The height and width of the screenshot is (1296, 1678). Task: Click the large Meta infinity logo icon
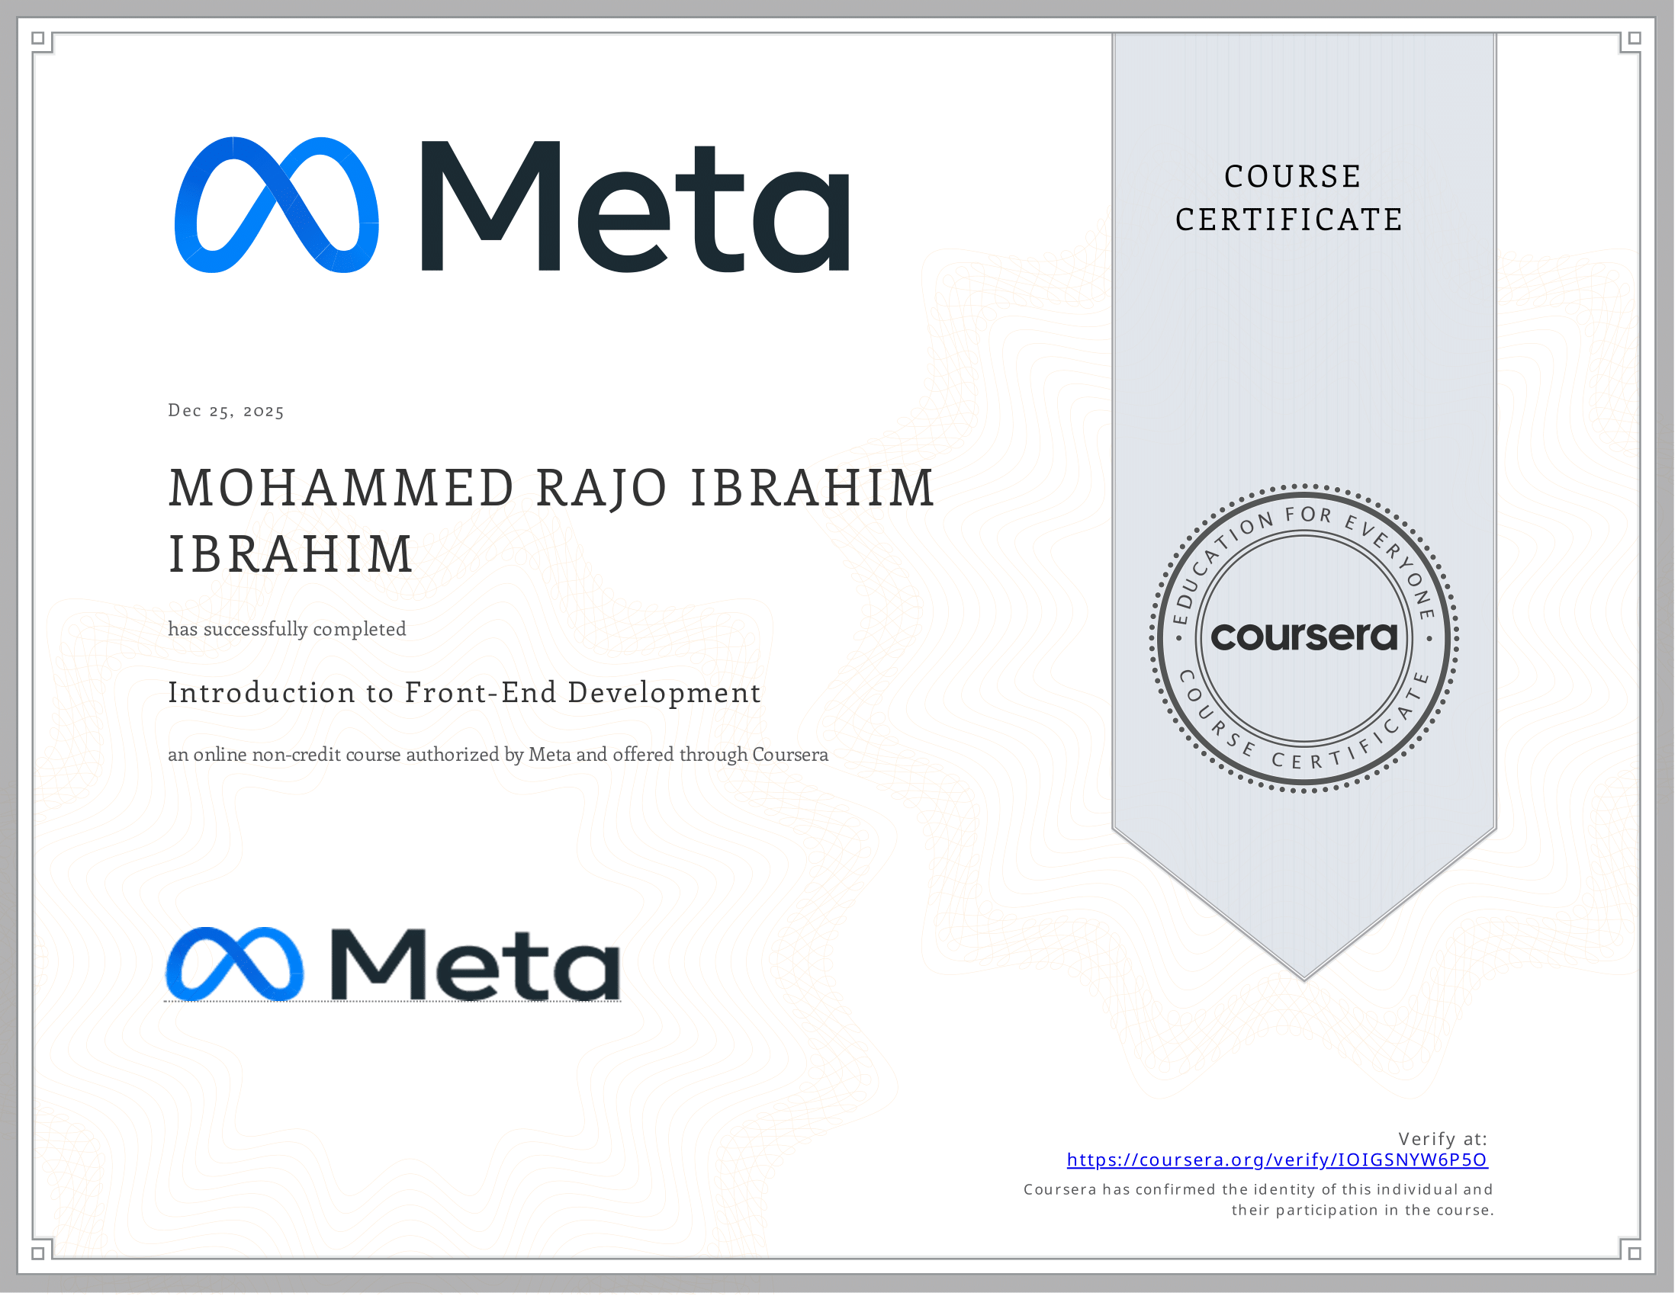tap(277, 205)
